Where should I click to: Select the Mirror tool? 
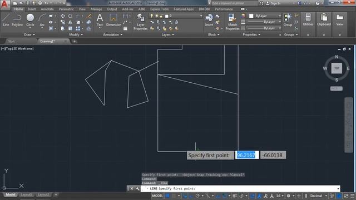pyautogui.click(x=70, y=22)
